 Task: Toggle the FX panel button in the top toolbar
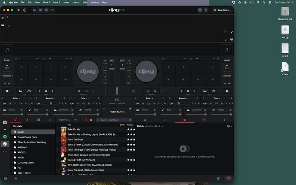click(40, 10)
